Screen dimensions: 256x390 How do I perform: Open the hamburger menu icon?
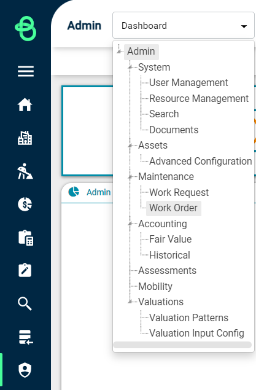tap(26, 71)
